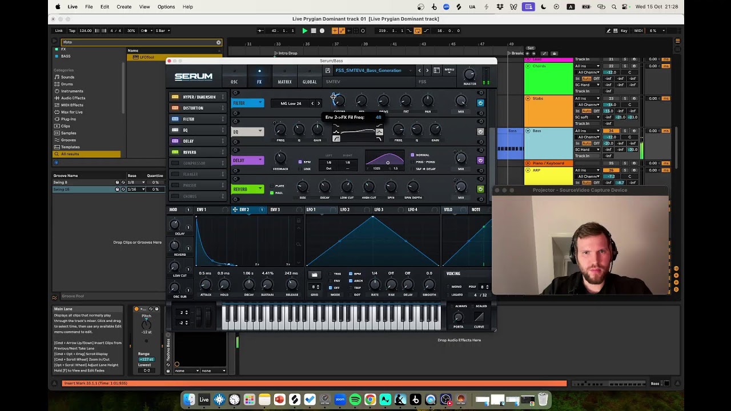Open the Create menu in menu bar
Image resolution: width=731 pixels, height=411 pixels.
[124, 7]
